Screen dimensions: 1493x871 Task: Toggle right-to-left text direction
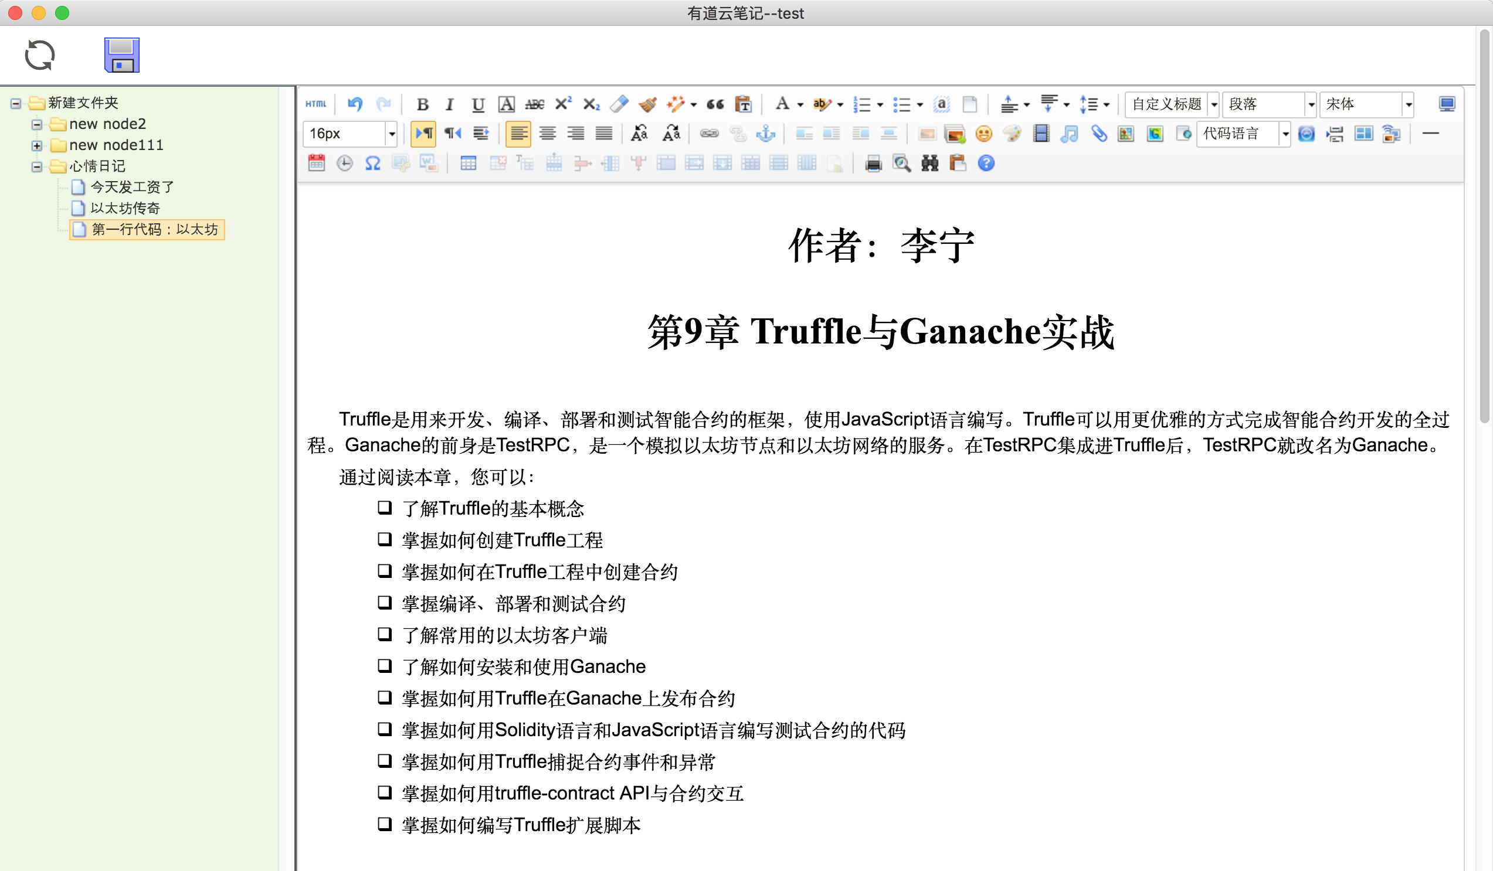453,134
